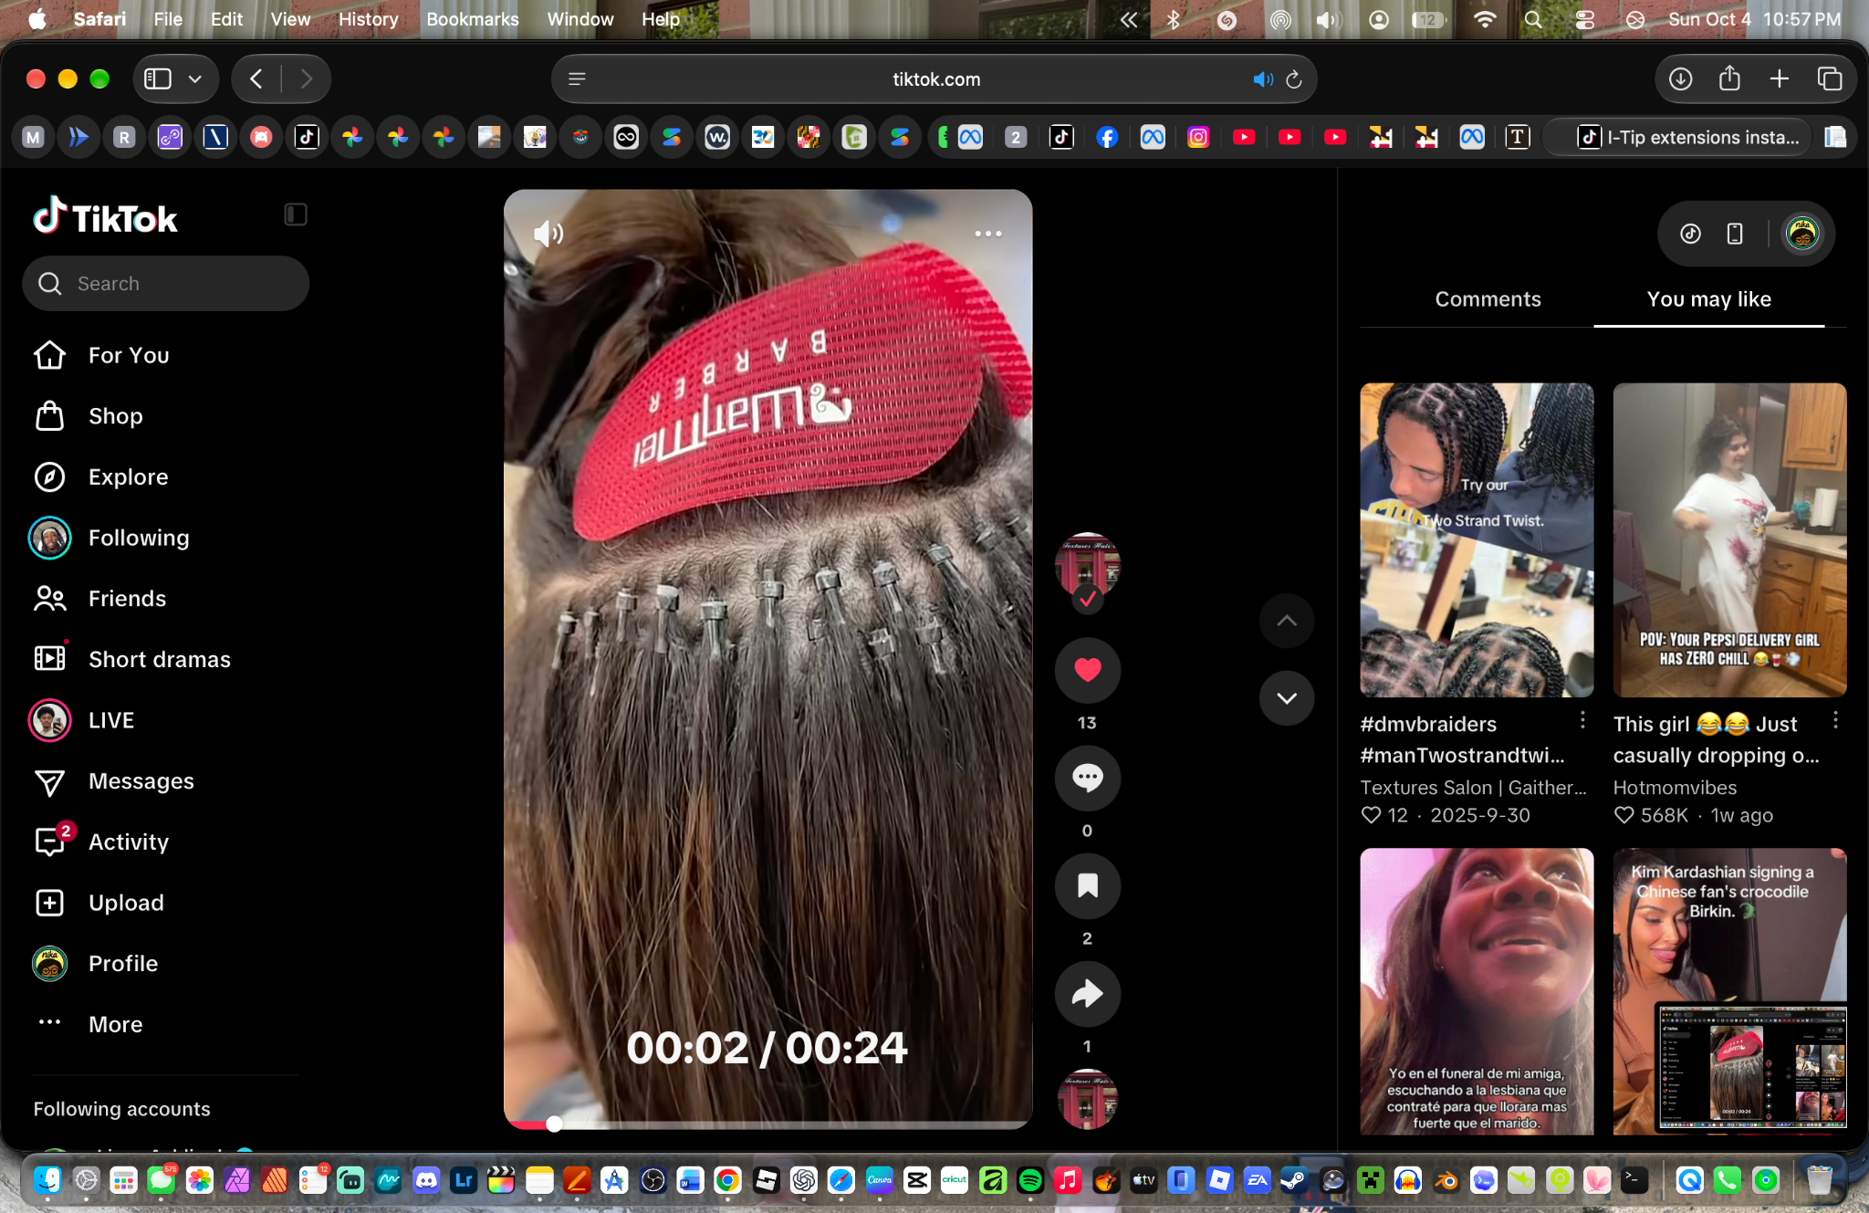
Task: Bookmark the video with the save icon
Action: pos(1087,885)
